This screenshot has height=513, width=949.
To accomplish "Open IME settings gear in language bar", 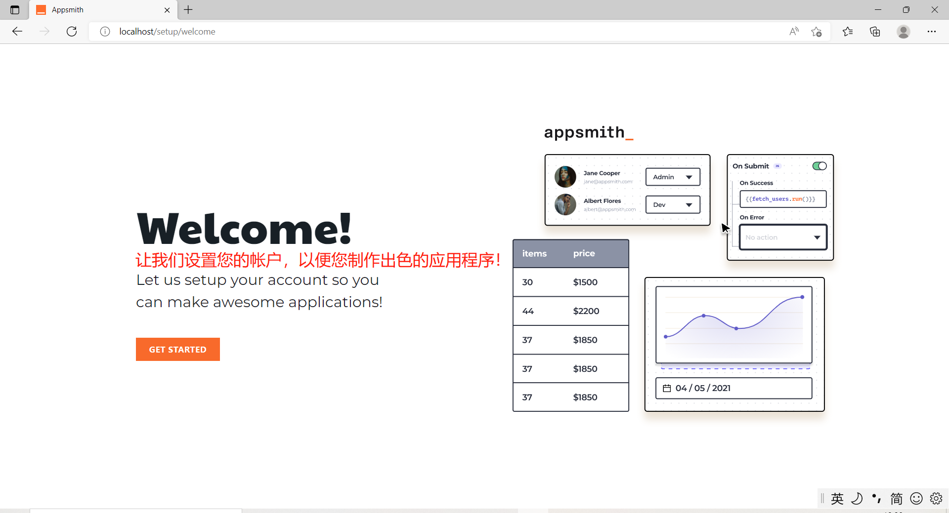I will point(936,499).
